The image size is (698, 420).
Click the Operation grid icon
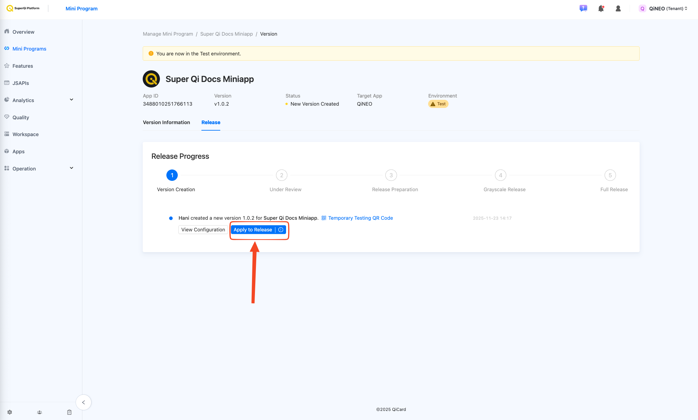pos(7,168)
